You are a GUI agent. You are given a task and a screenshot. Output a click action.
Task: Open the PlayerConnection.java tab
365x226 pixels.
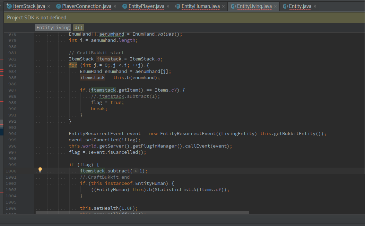87,6
